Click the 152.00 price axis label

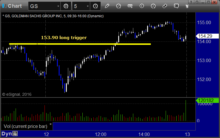click(204, 80)
